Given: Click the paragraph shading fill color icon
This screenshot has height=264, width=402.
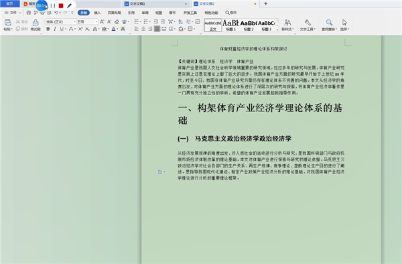Looking at the screenshot, I should [x=181, y=29].
